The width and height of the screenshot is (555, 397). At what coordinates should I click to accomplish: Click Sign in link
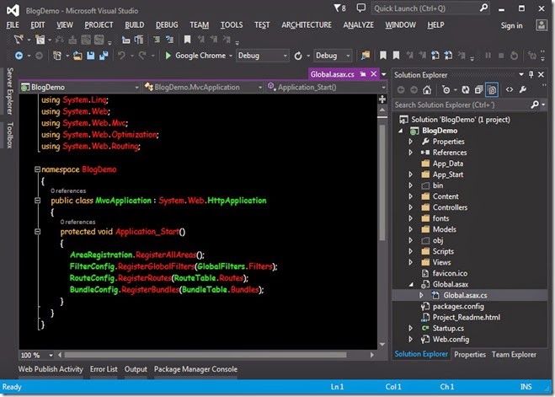pyautogui.click(x=511, y=25)
